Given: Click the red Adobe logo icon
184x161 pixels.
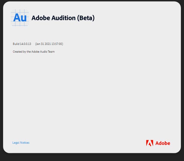Looking at the screenshot, I should pyautogui.click(x=150, y=143).
